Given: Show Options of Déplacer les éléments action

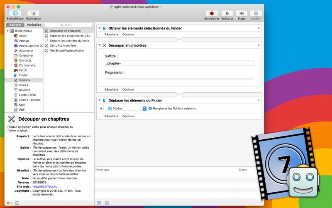Looking at the screenshot, I should point(128,116).
